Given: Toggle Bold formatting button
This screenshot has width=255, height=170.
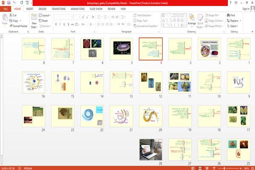Looking at the screenshot, I should pos(56,24).
